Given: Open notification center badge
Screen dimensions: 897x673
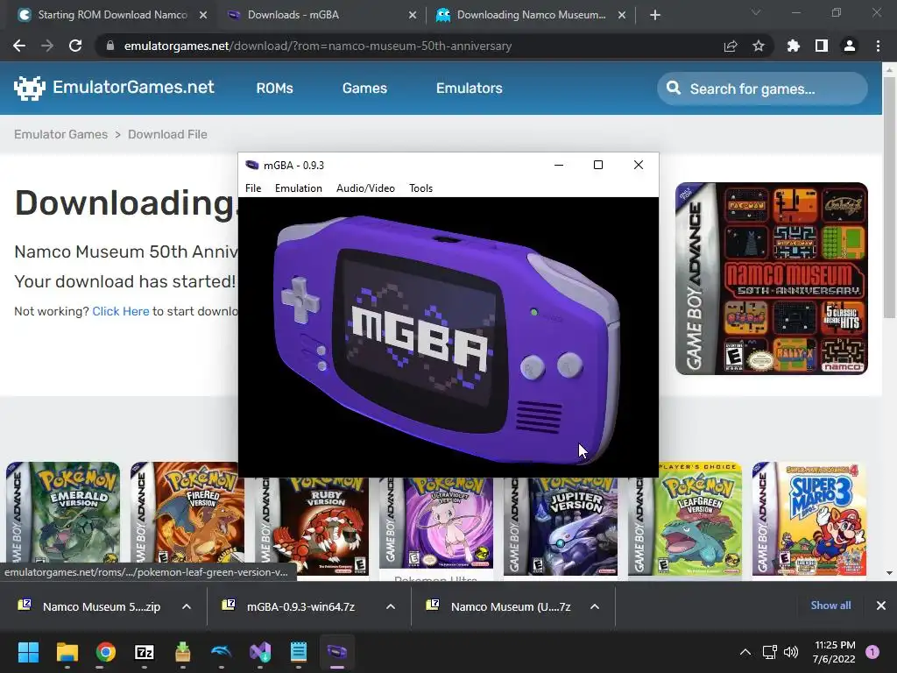Looking at the screenshot, I should [872, 652].
